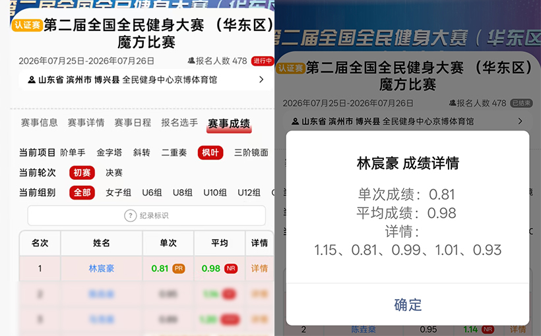Click the people icon beside 报名人数 478 on left
This screenshot has height=336, width=541.
pyautogui.click(x=191, y=61)
